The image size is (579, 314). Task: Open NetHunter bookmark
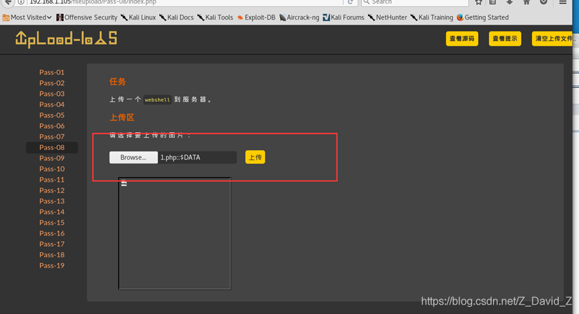pyautogui.click(x=388, y=17)
